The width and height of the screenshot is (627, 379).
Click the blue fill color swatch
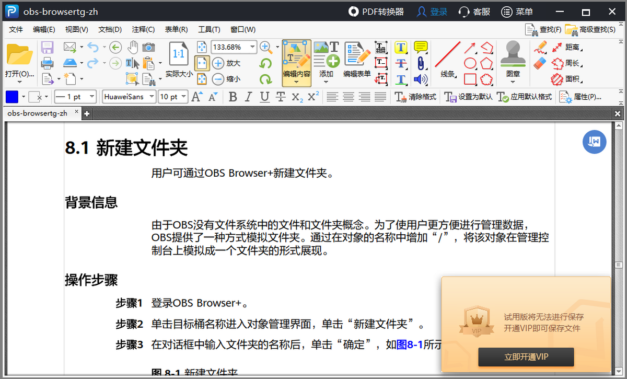tap(11, 97)
